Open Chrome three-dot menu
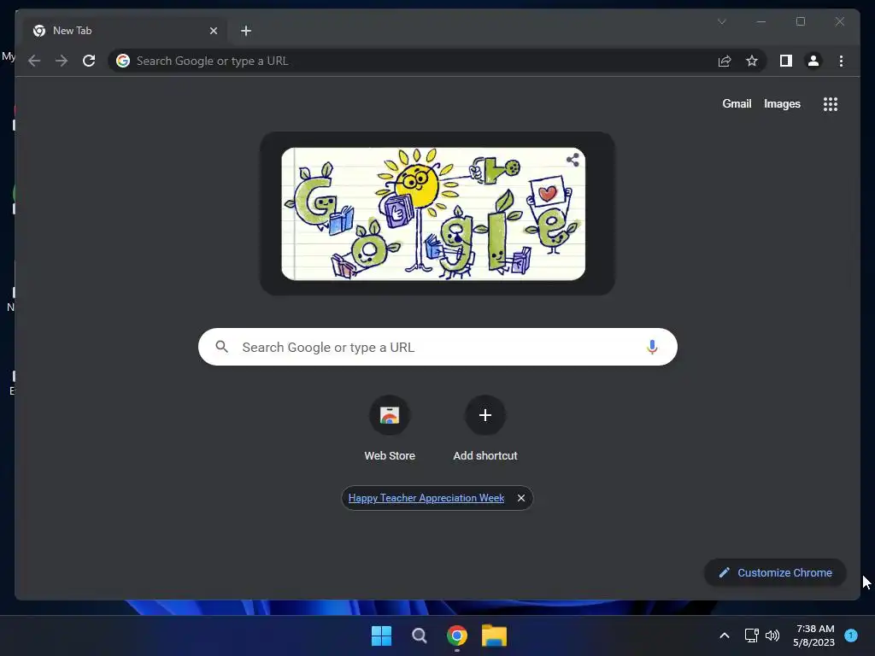The image size is (875, 656). click(841, 61)
